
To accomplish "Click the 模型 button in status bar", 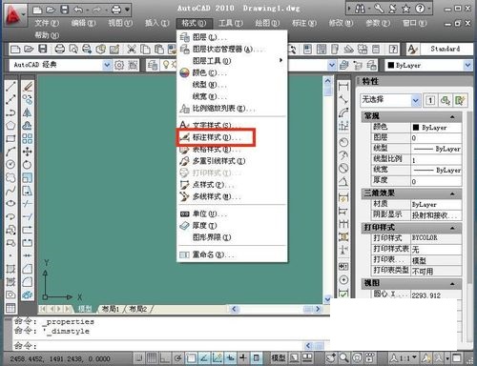I will [278, 358].
